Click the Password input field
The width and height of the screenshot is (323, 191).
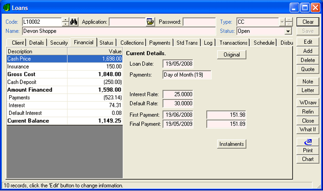coord(199,22)
